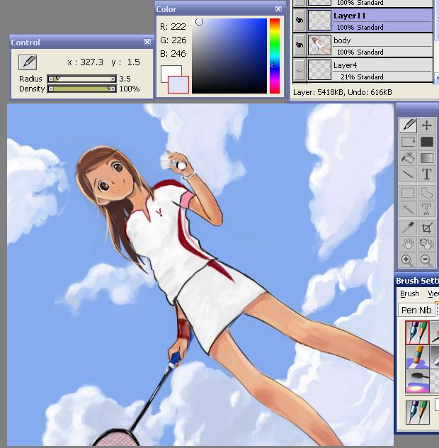Select the Rectangular selection tool
This screenshot has height=448, width=439.
click(x=408, y=193)
